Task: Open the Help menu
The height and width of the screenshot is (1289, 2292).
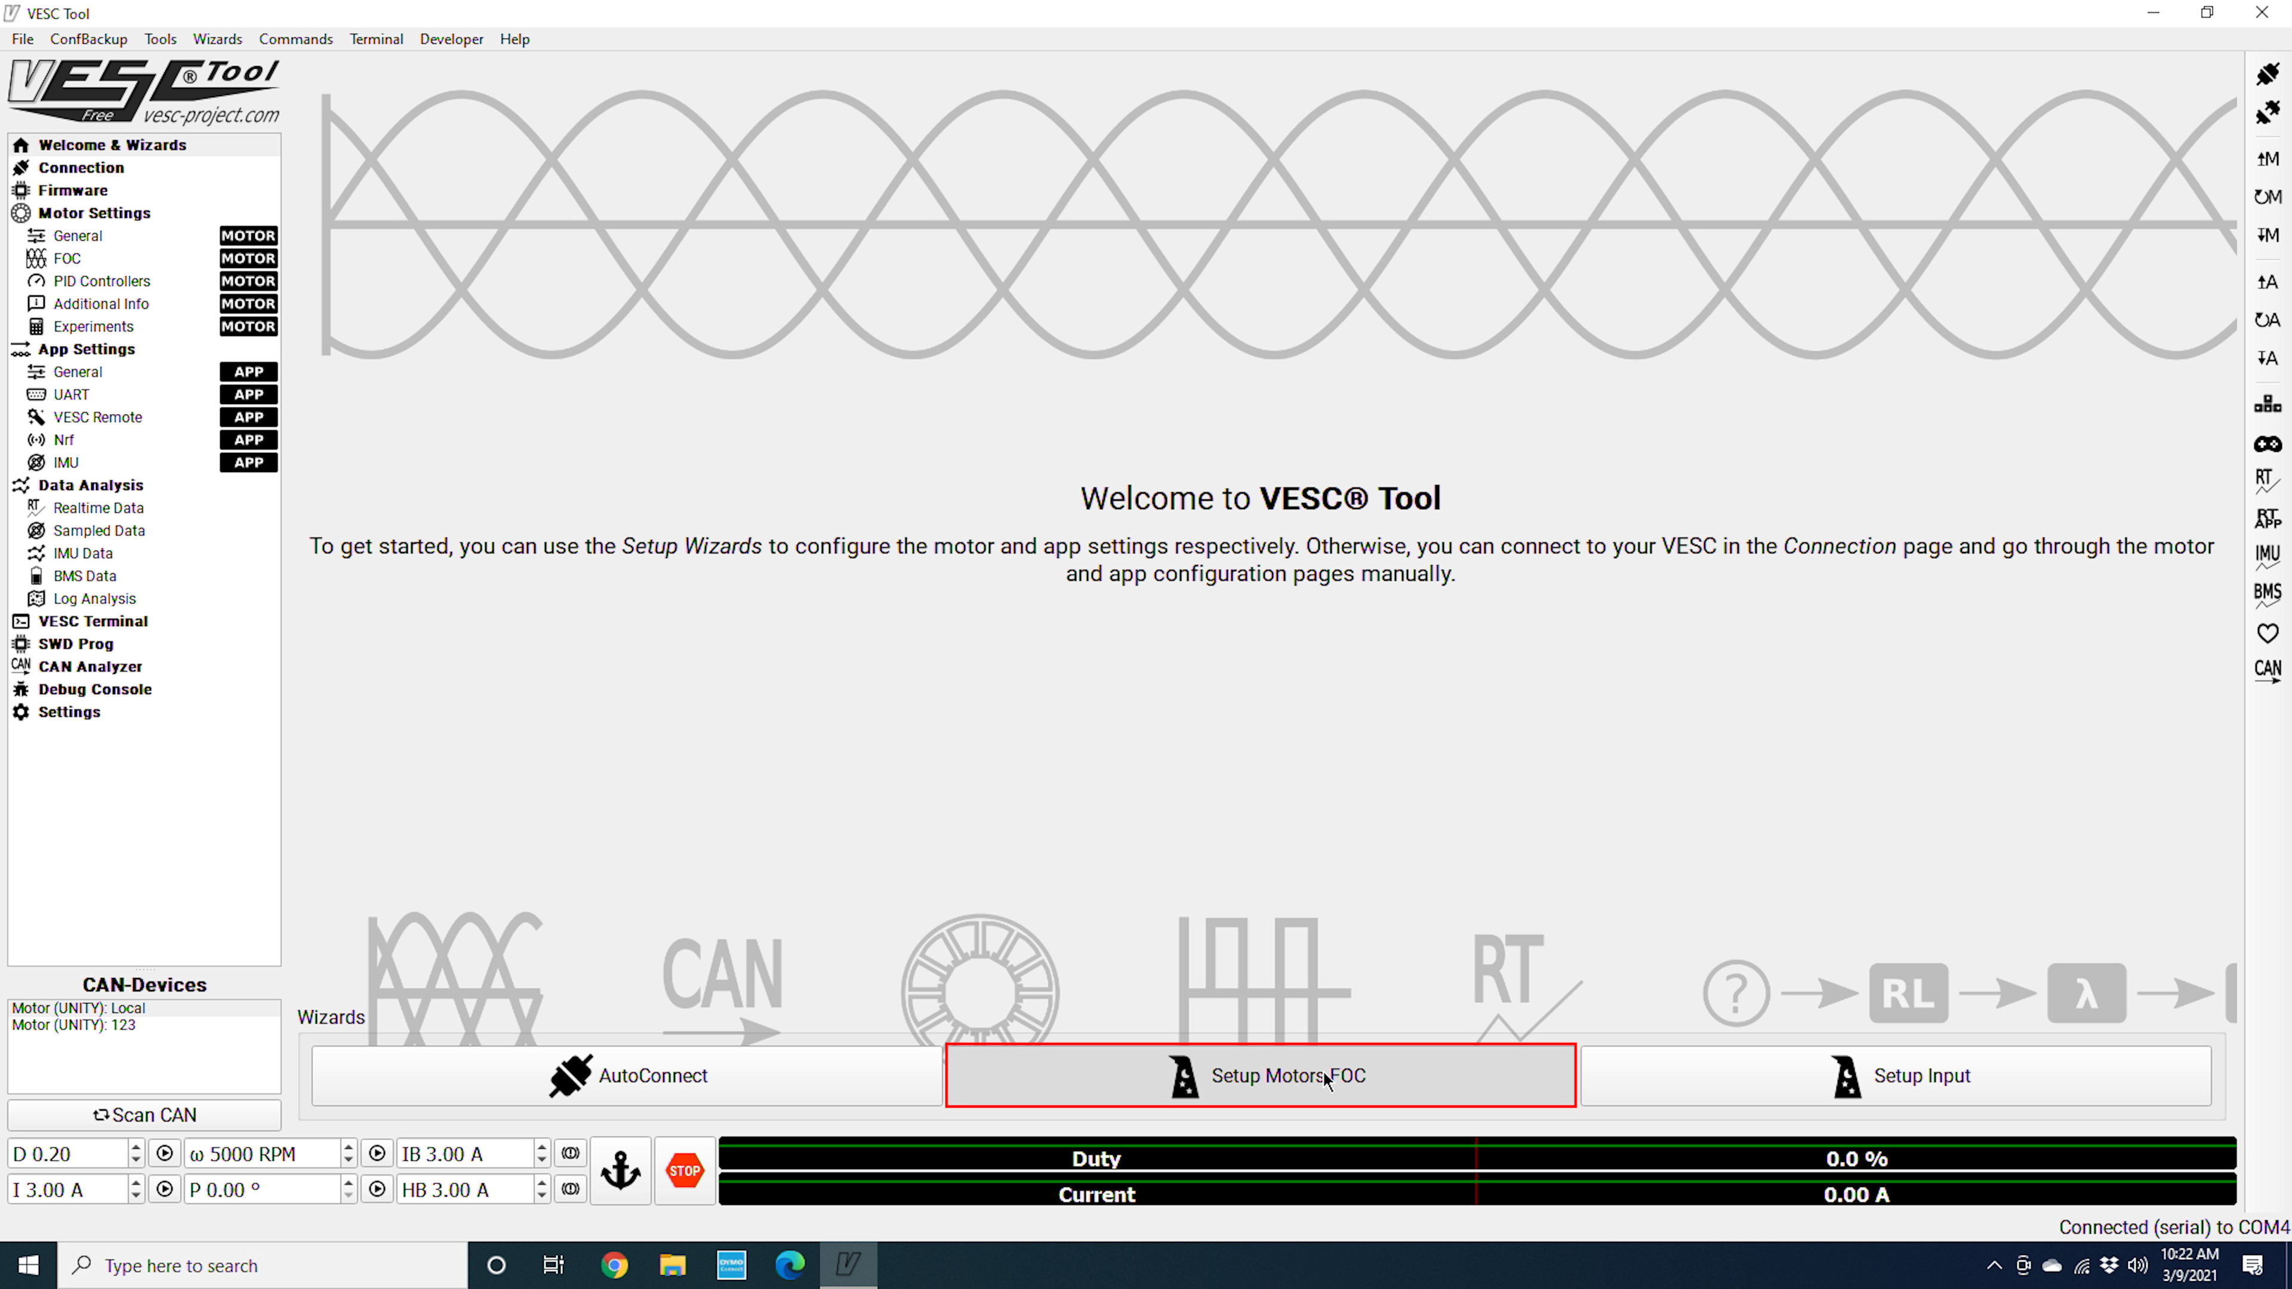Action: pyautogui.click(x=515, y=39)
